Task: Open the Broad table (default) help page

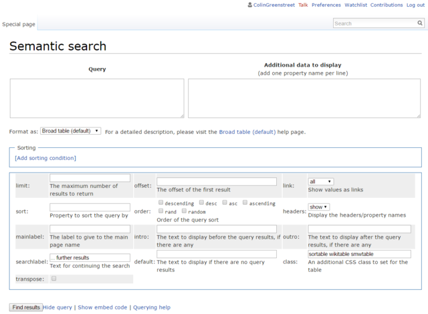Action: click(247, 132)
